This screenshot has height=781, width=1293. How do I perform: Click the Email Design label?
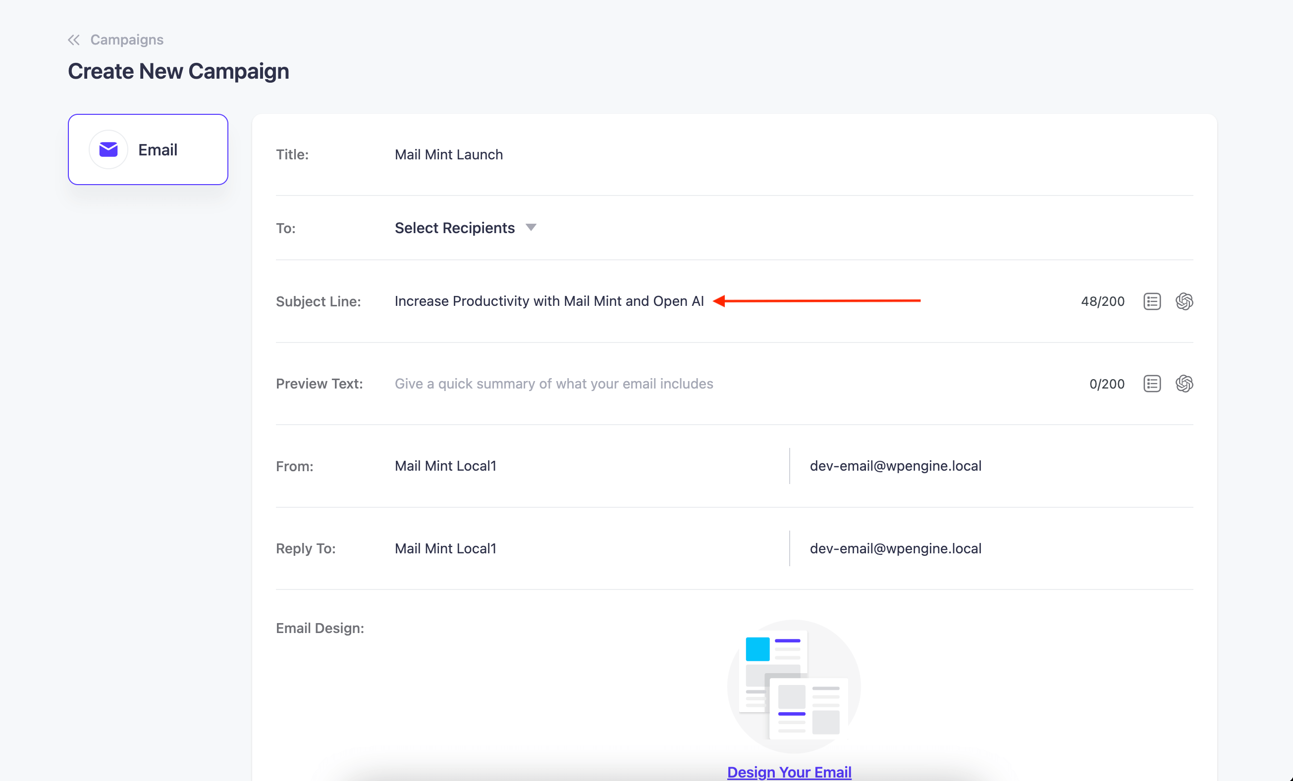click(320, 628)
